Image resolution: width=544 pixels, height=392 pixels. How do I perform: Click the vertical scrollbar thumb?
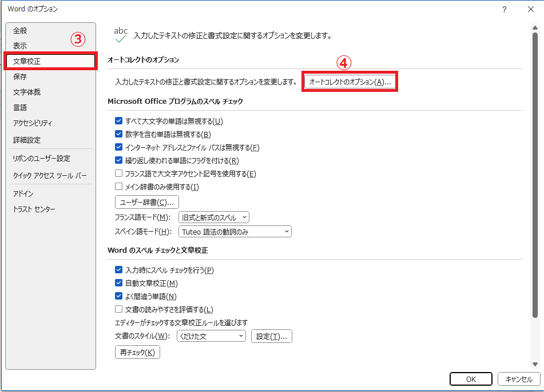click(x=535, y=175)
